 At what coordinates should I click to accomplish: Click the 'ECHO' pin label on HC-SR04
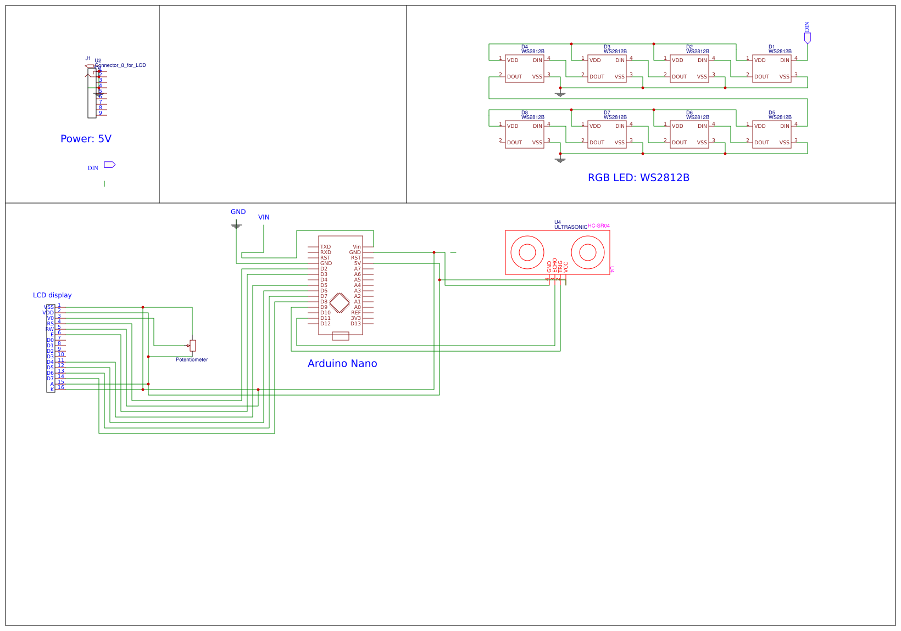pos(555,266)
